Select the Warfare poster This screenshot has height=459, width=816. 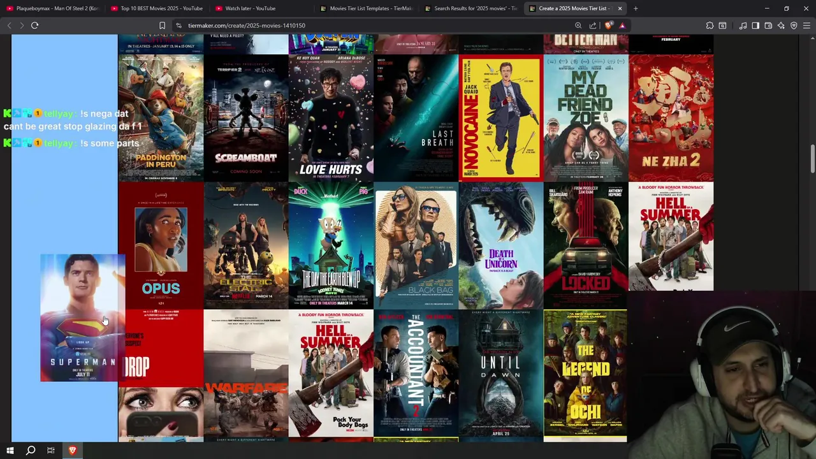point(246,373)
